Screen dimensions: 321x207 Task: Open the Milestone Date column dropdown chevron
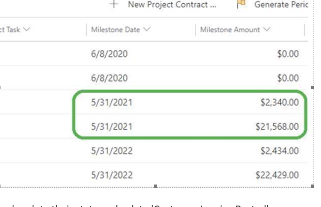click(147, 30)
